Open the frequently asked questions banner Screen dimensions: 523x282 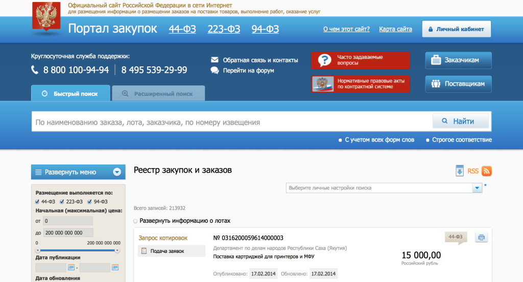point(361,60)
